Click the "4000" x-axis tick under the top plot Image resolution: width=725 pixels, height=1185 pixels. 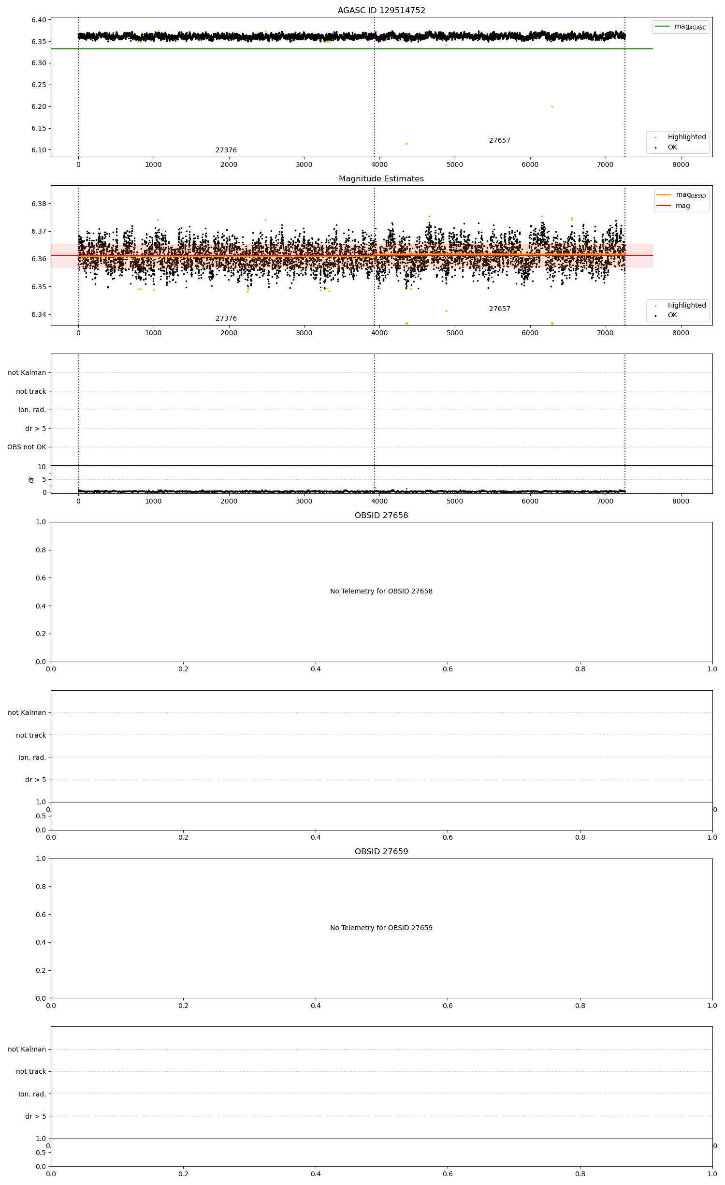[379, 165]
